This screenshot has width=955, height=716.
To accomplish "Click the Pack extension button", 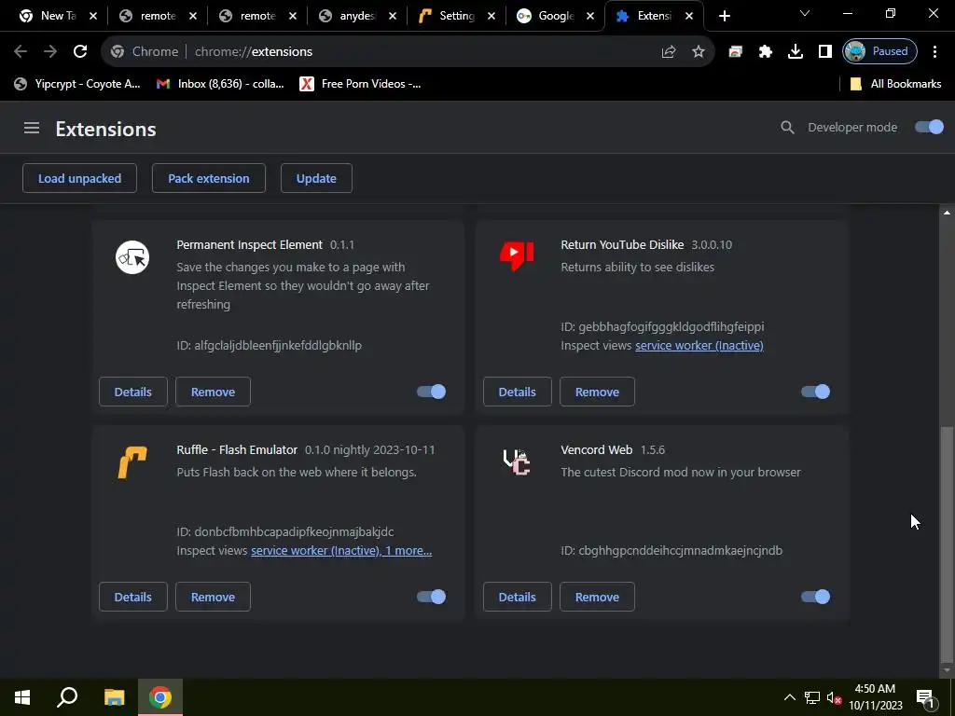I will (x=209, y=178).
